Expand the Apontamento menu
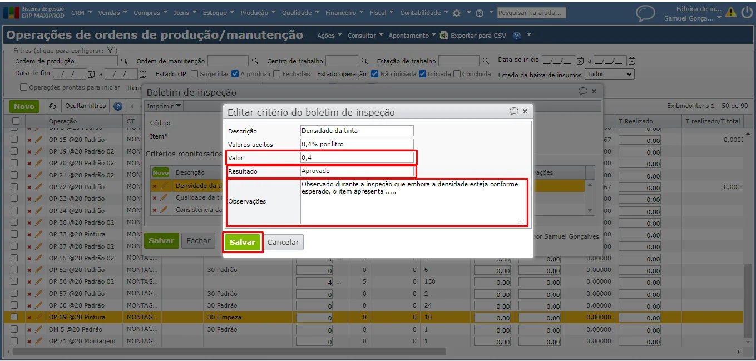Image resolution: width=756 pixels, height=361 pixels. point(412,36)
